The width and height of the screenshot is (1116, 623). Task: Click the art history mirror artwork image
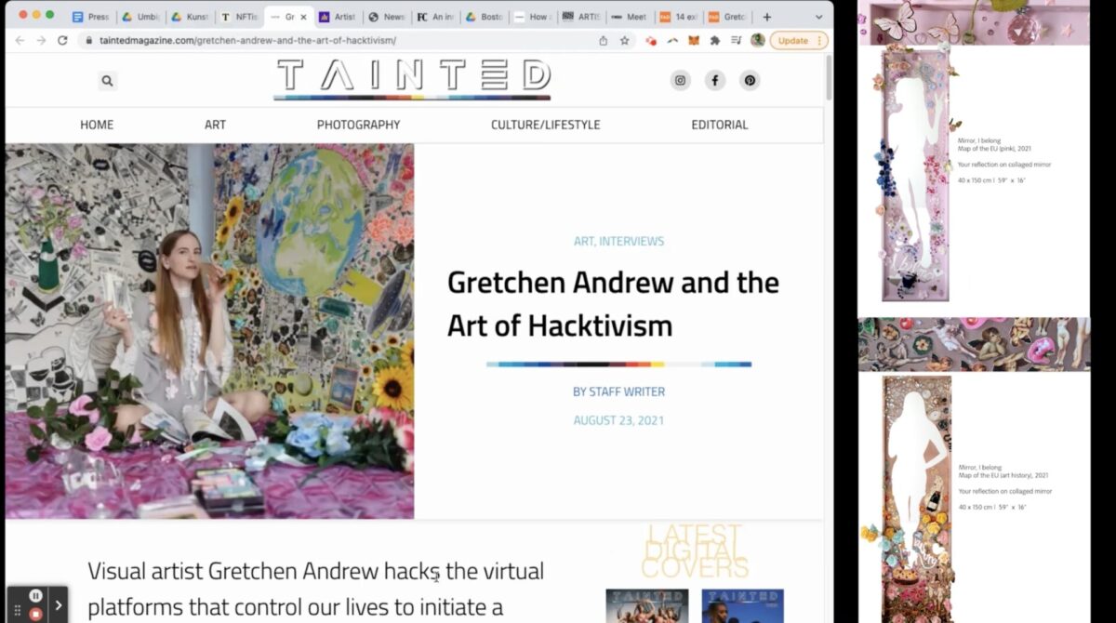[x=916, y=497]
